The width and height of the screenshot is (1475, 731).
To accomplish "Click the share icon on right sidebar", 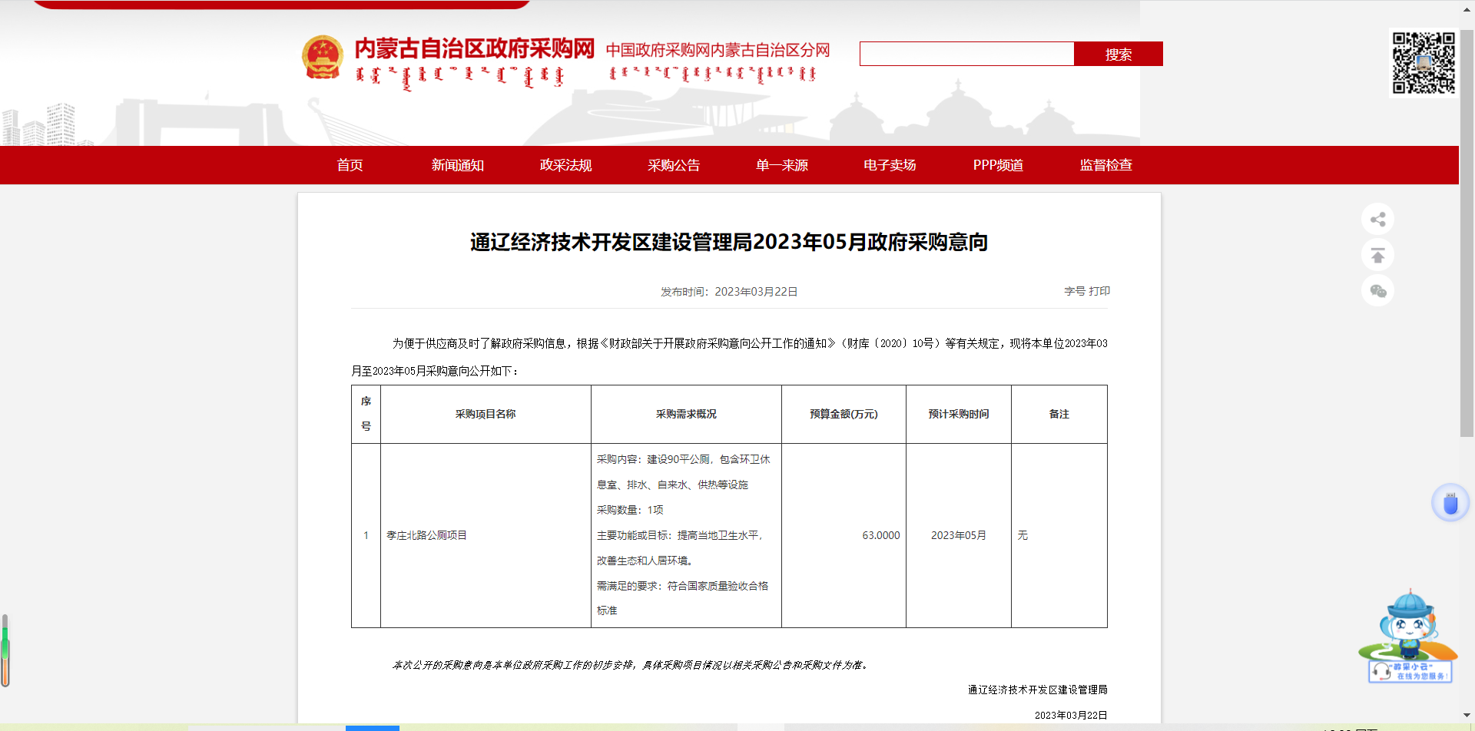I will coord(1377,220).
